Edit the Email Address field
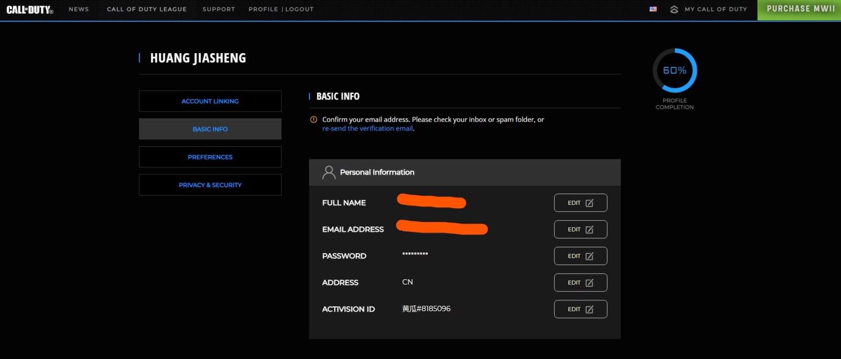The image size is (841, 359). click(581, 229)
